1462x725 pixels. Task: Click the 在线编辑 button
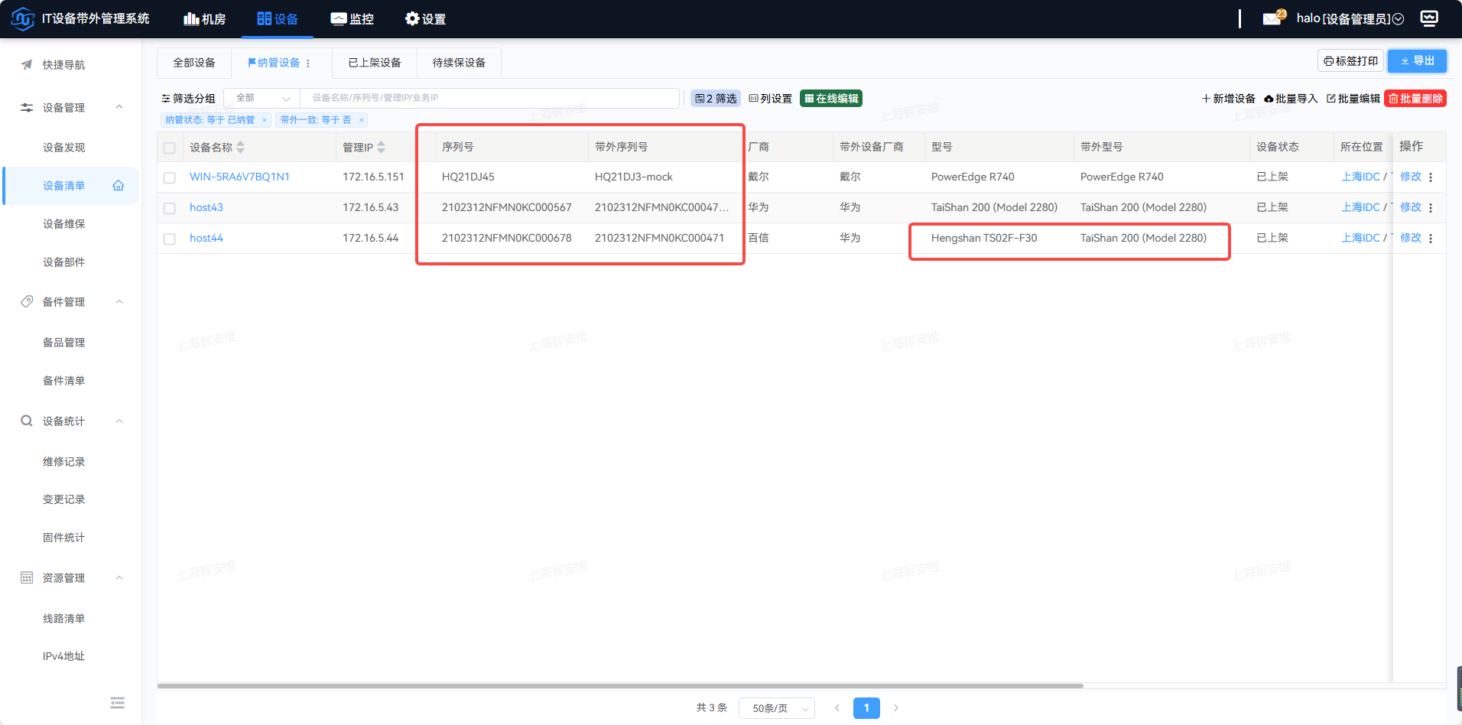point(831,99)
